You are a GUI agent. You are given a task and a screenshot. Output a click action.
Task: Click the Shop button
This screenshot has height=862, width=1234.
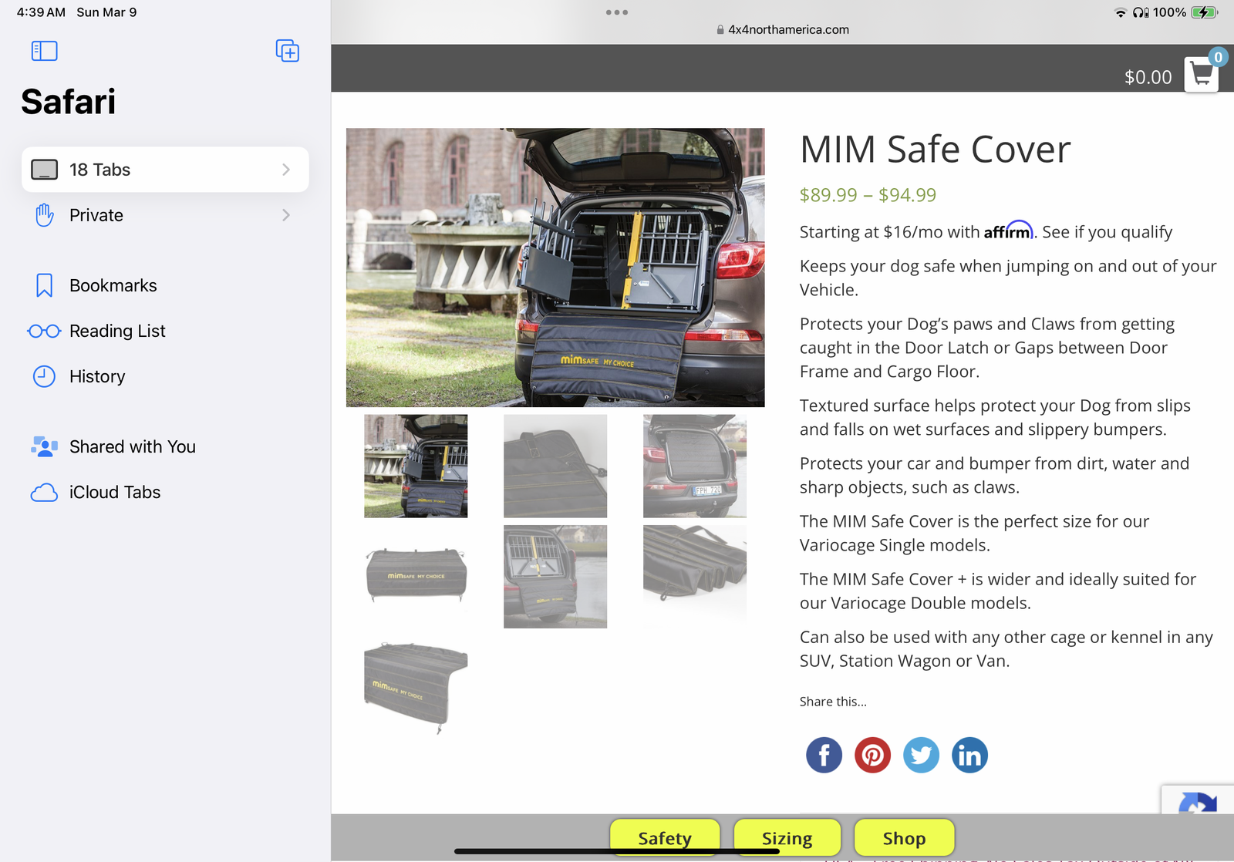pyautogui.click(x=904, y=838)
